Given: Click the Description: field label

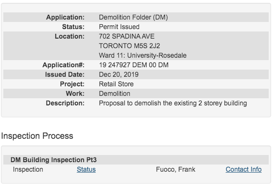Looking at the screenshot, I should point(65,103).
